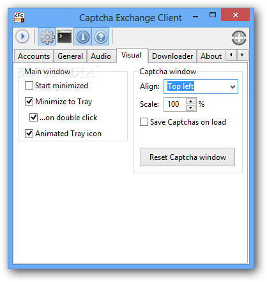Screen dimensions: 267x282
Task: Switch to the Accounts tab
Action: coord(34,56)
